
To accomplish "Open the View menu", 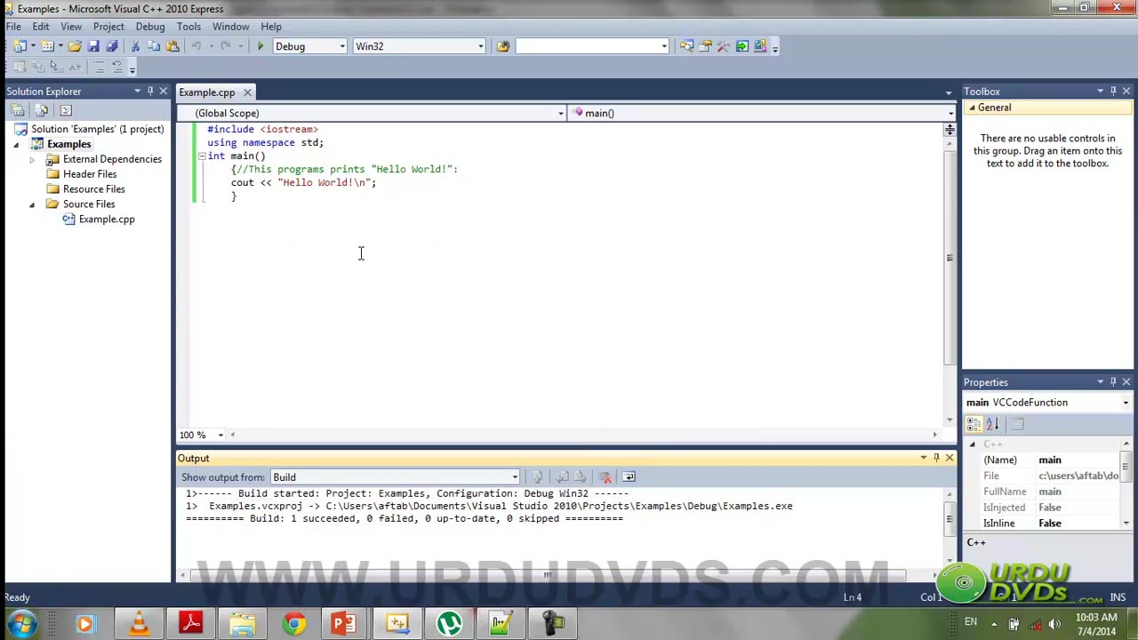I will click(x=70, y=27).
